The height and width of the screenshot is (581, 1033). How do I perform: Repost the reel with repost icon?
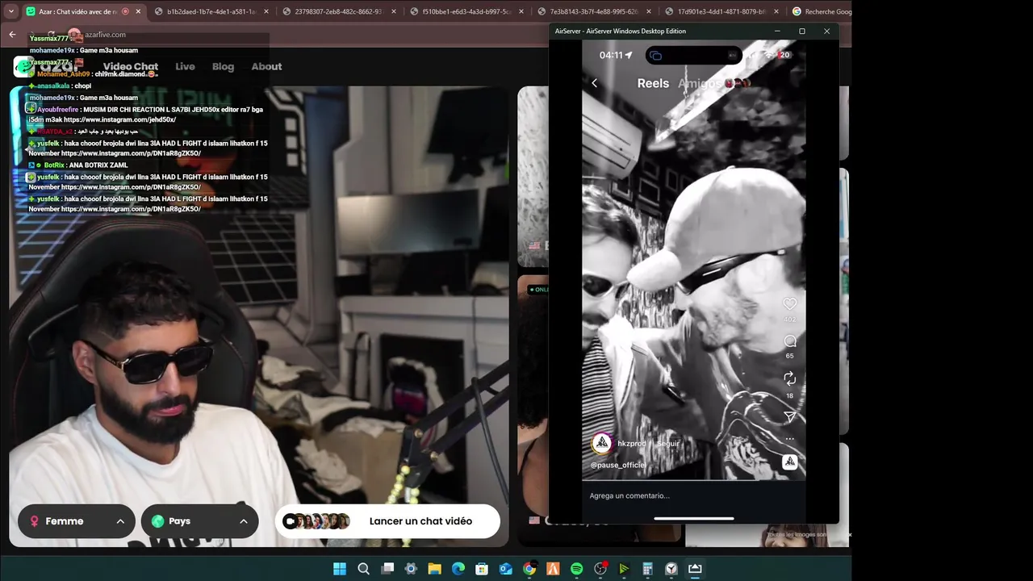click(790, 378)
